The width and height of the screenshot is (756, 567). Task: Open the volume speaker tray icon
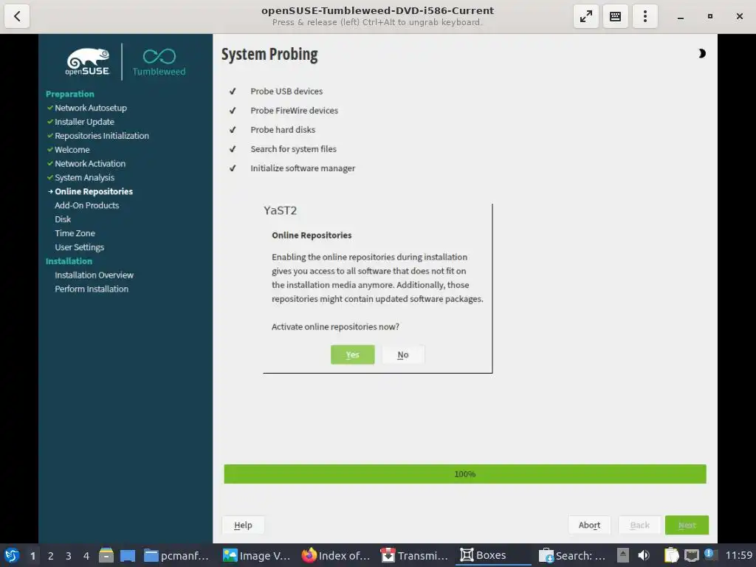[644, 555]
